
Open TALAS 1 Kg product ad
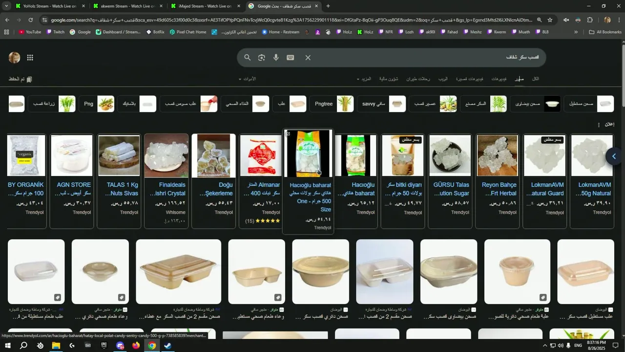tap(119, 181)
